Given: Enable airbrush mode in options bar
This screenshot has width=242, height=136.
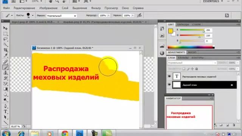Looking at the screenshot, I should point(140,15).
